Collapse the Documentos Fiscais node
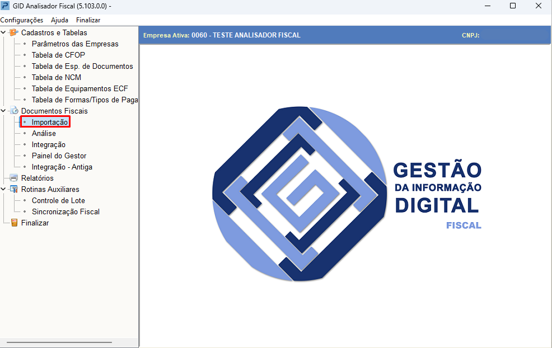Viewport: 552px width, 348px height. [x=3, y=111]
